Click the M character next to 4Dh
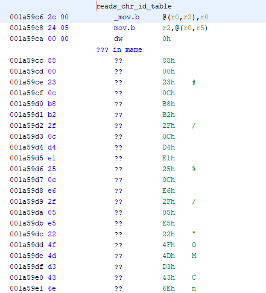This screenshot has height=293, width=266. click(194, 256)
